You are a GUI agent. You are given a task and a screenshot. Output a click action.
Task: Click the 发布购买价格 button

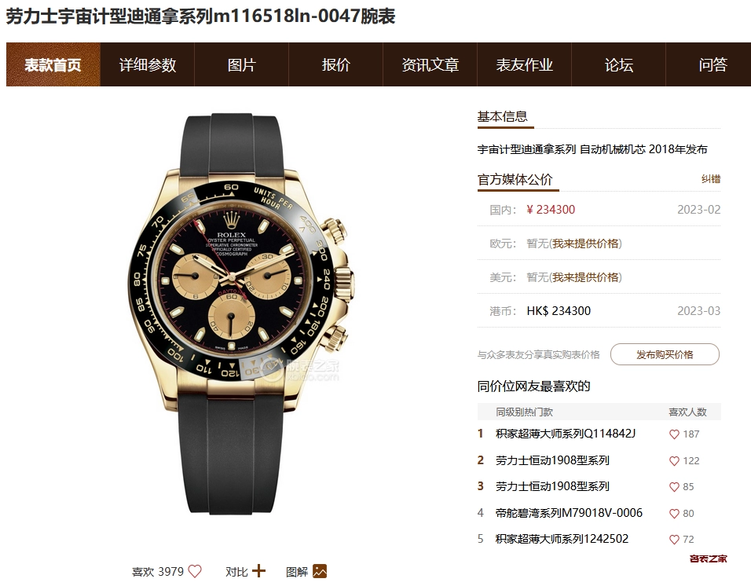point(665,354)
